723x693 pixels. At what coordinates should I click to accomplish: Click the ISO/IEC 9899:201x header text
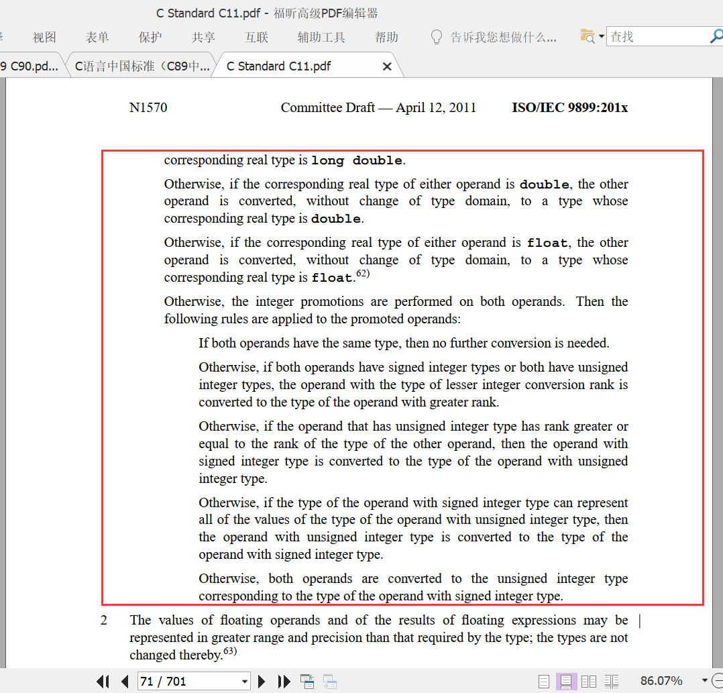tap(570, 107)
